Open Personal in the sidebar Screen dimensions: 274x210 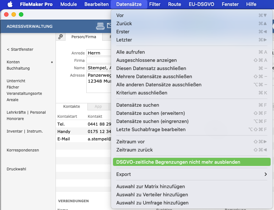(38, 113)
